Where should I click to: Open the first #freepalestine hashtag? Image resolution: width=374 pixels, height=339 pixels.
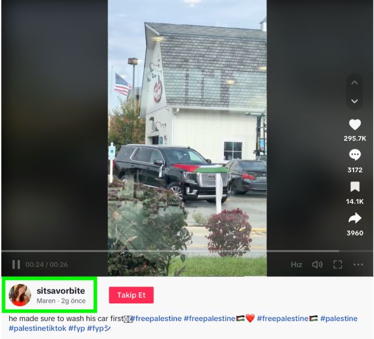tap(156, 319)
